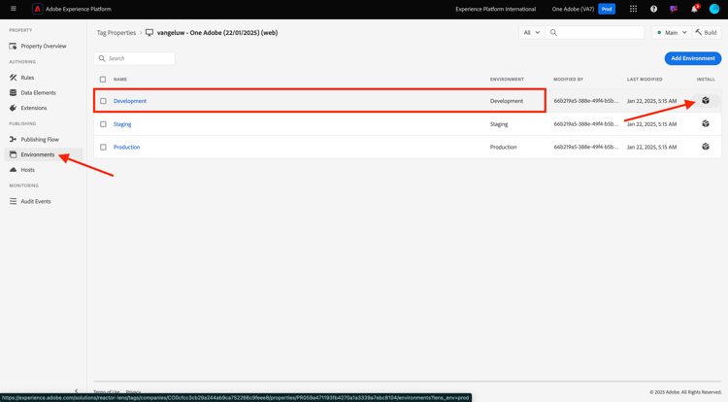Click the Environments sidebar icon
The image size is (728, 402).
point(13,154)
